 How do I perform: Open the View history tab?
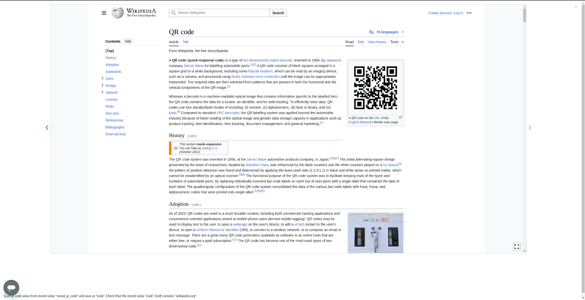pos(377,42)
